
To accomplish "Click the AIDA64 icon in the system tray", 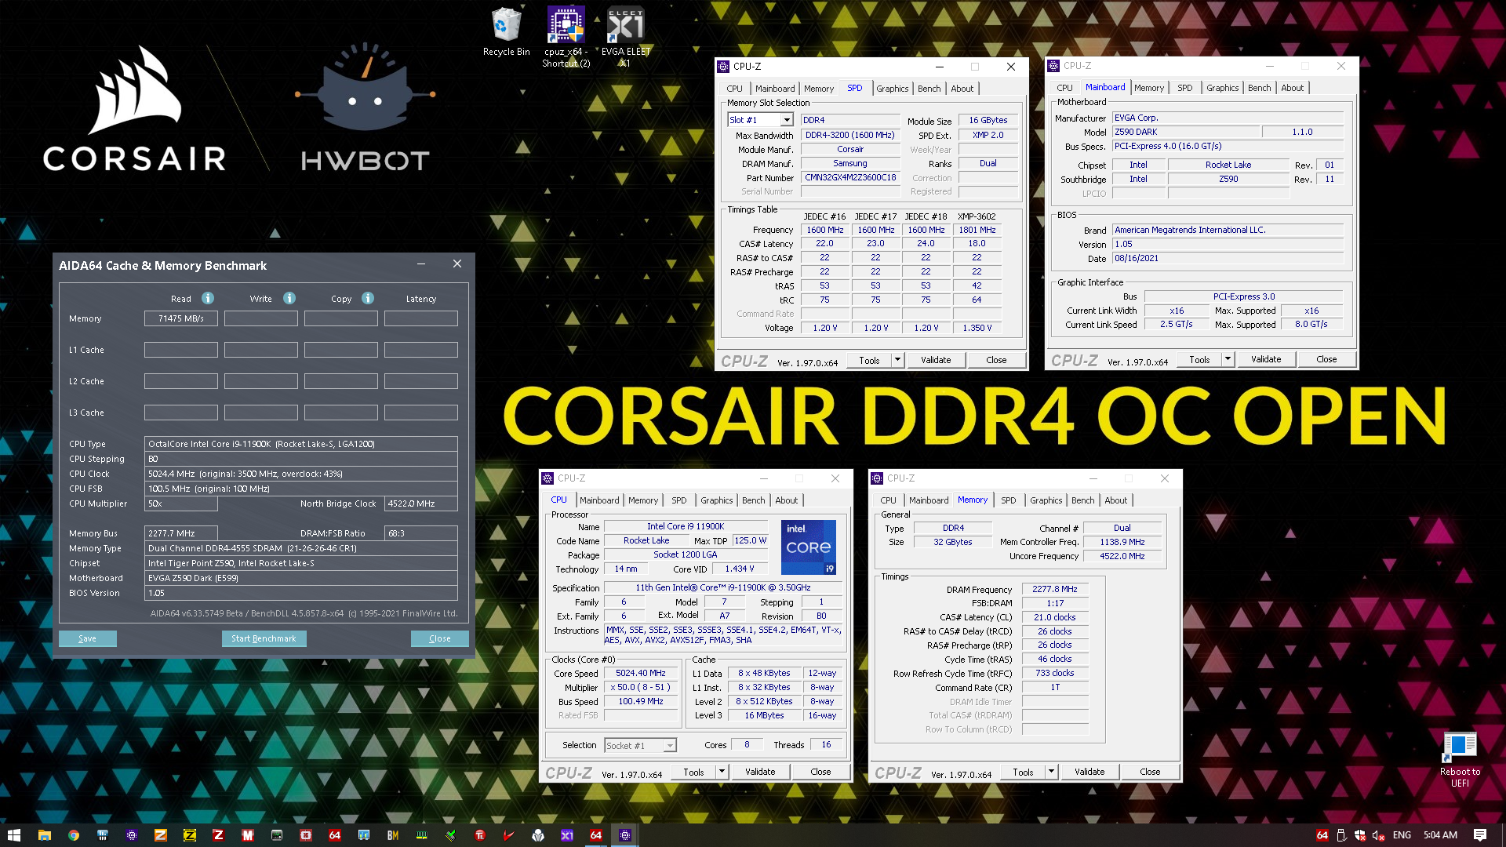I will pyautogui.click(x=1322, y=835).
